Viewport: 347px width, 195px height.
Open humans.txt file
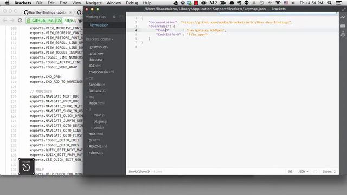coord(97,90)
